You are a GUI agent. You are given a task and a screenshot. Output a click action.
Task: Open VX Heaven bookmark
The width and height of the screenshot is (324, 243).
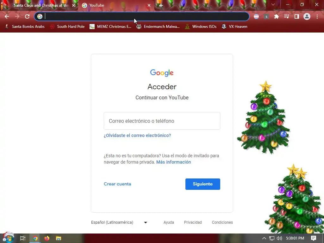tap(234, 27)
